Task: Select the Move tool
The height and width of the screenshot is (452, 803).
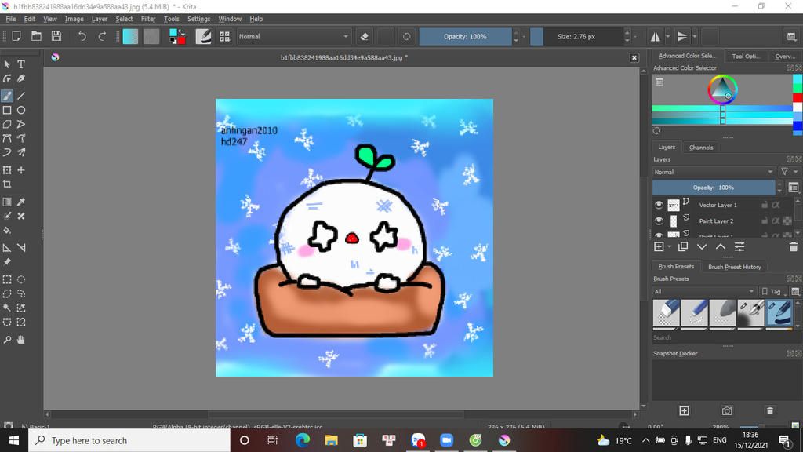Action: pos(21,170)
